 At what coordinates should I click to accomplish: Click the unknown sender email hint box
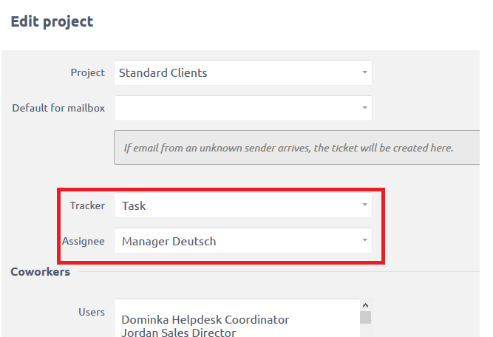[x=288, y=148]
